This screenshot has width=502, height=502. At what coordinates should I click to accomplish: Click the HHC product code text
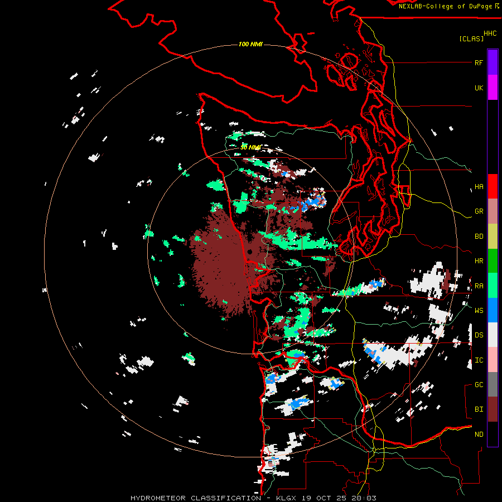coord(490,33)
